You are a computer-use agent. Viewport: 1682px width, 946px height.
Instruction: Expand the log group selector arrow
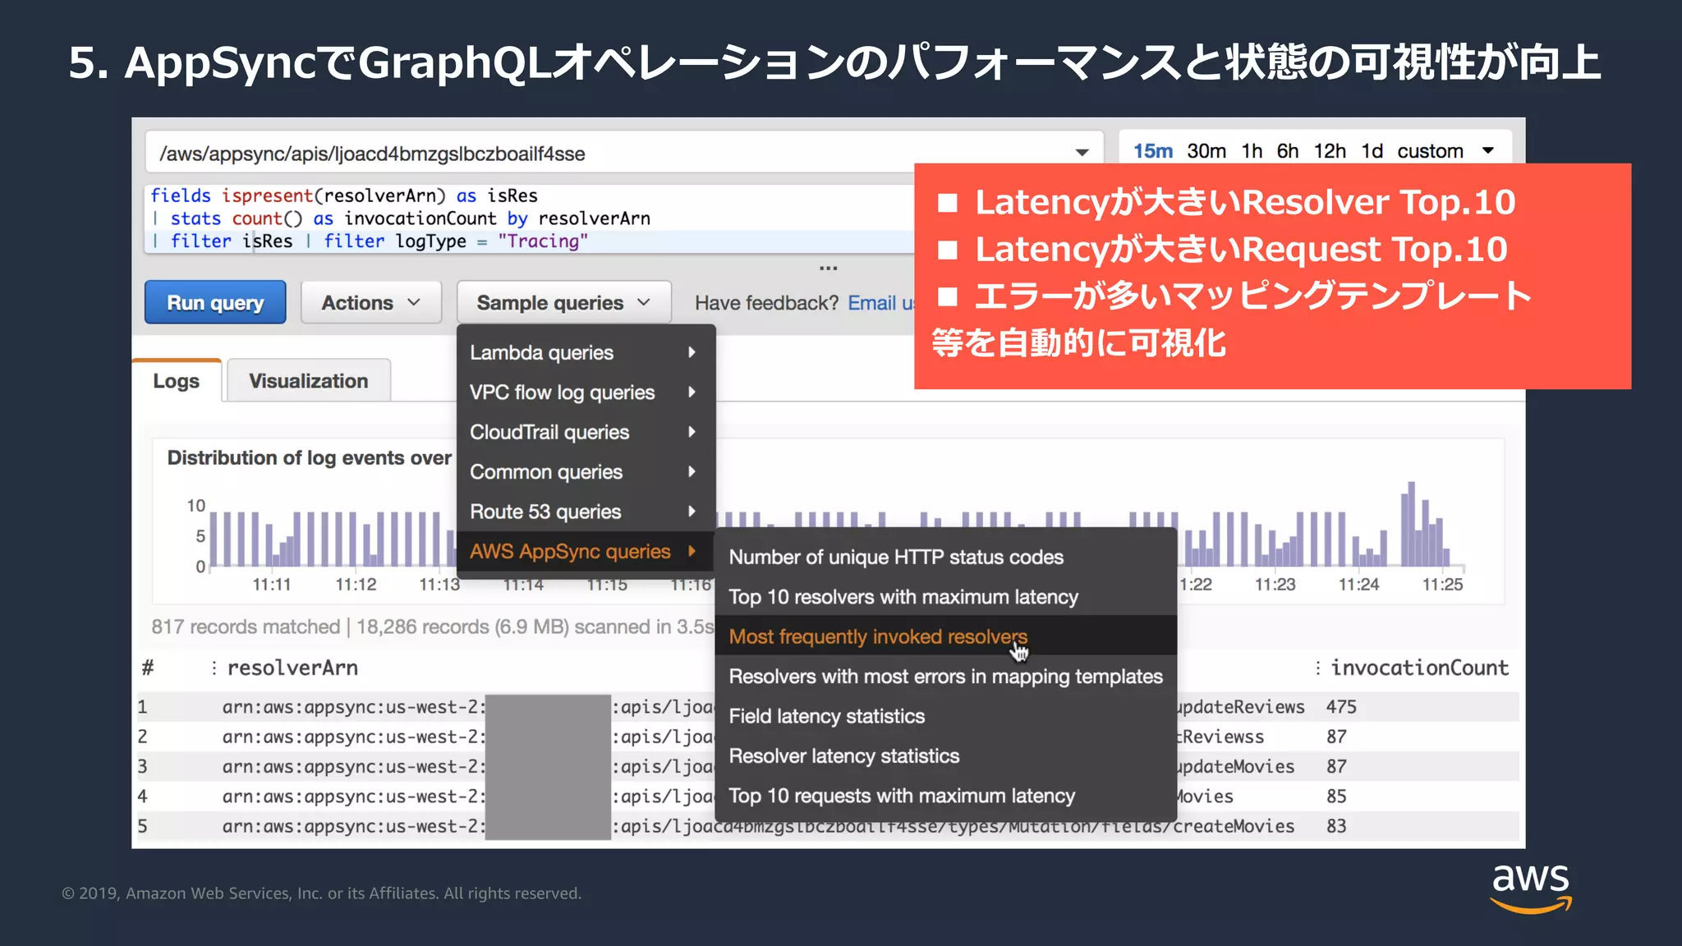click(x=1082, y=153)
